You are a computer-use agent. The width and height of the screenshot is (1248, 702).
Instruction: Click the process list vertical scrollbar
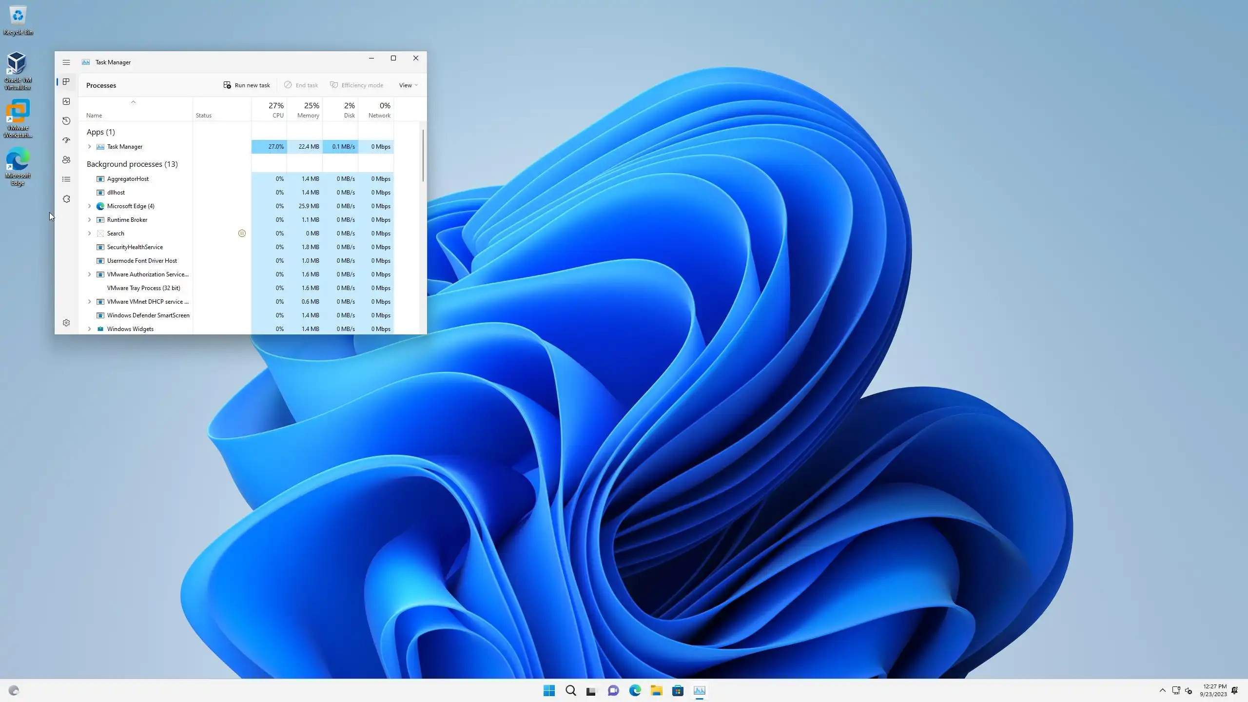click(x=423, y=156)
